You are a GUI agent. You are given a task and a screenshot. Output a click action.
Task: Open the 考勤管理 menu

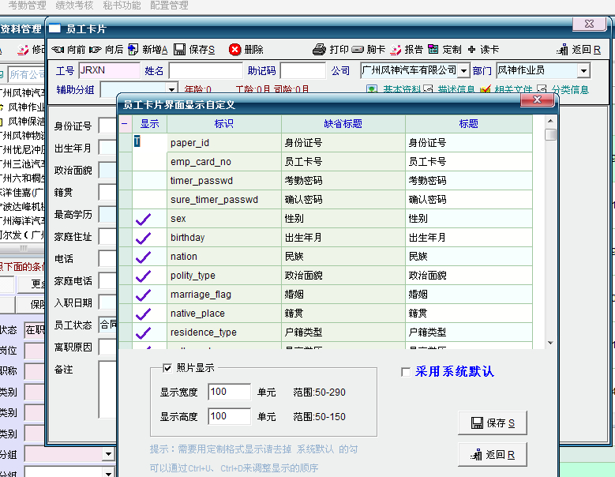pos(27,6)
